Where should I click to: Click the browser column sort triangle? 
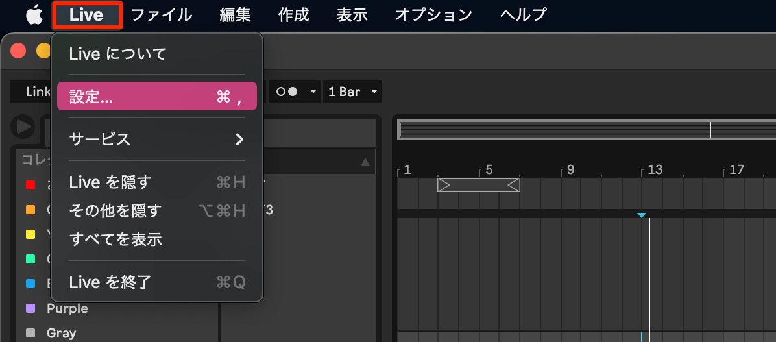coord(365,162)
